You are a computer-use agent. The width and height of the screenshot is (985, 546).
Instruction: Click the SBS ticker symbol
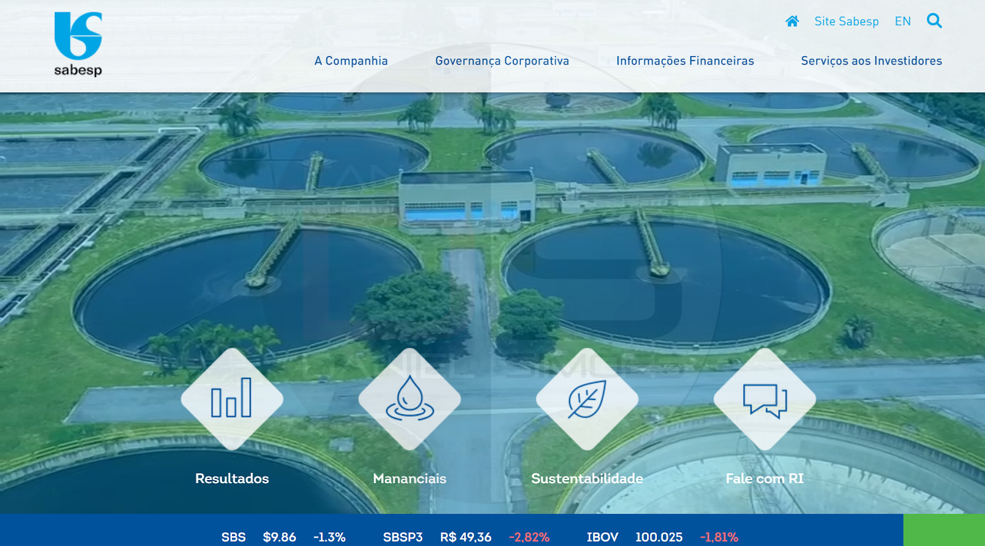tap(233, 537)
